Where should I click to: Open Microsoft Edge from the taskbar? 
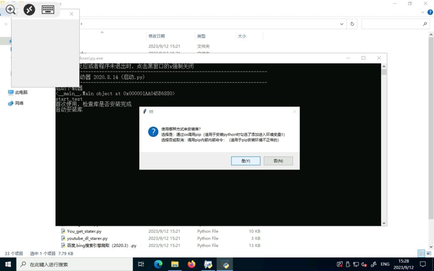point(158,264)
